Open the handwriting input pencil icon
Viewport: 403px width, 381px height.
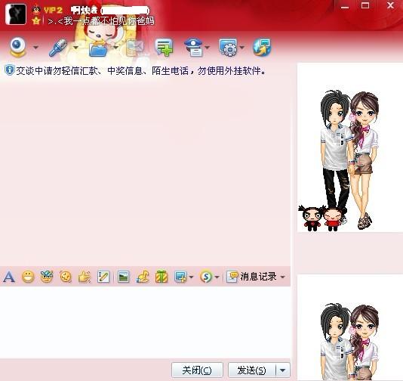coord(103,277)
